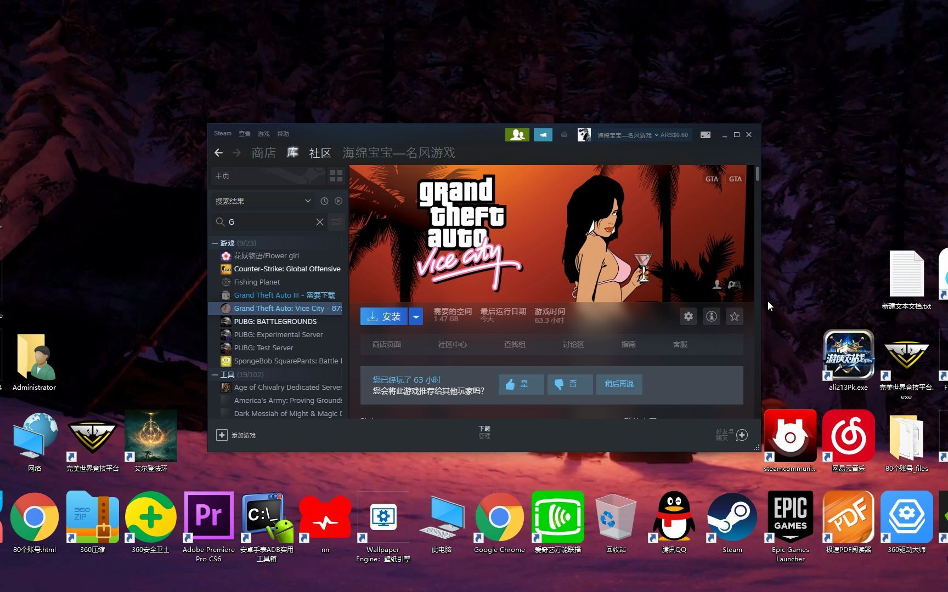Open 360压缩 desktop icon
The height and width of the screenshot is (592, 948).
92,522
